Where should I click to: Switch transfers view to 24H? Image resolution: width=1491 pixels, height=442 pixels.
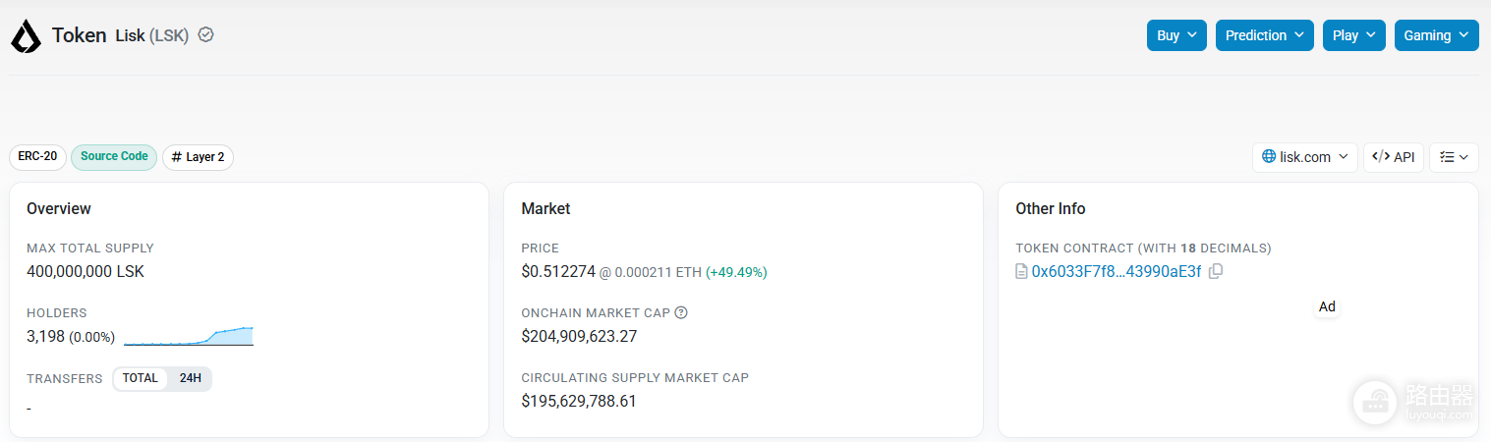point(190,378)
